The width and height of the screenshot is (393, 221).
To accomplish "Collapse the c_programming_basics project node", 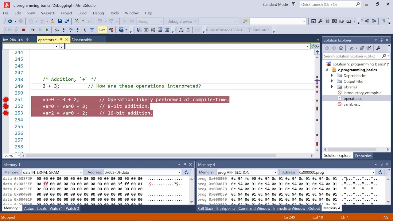I will click(327, 70).
